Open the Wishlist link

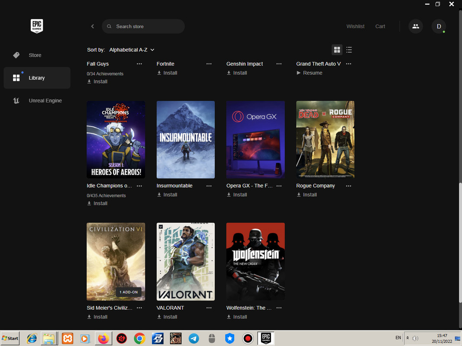(355, 26)
